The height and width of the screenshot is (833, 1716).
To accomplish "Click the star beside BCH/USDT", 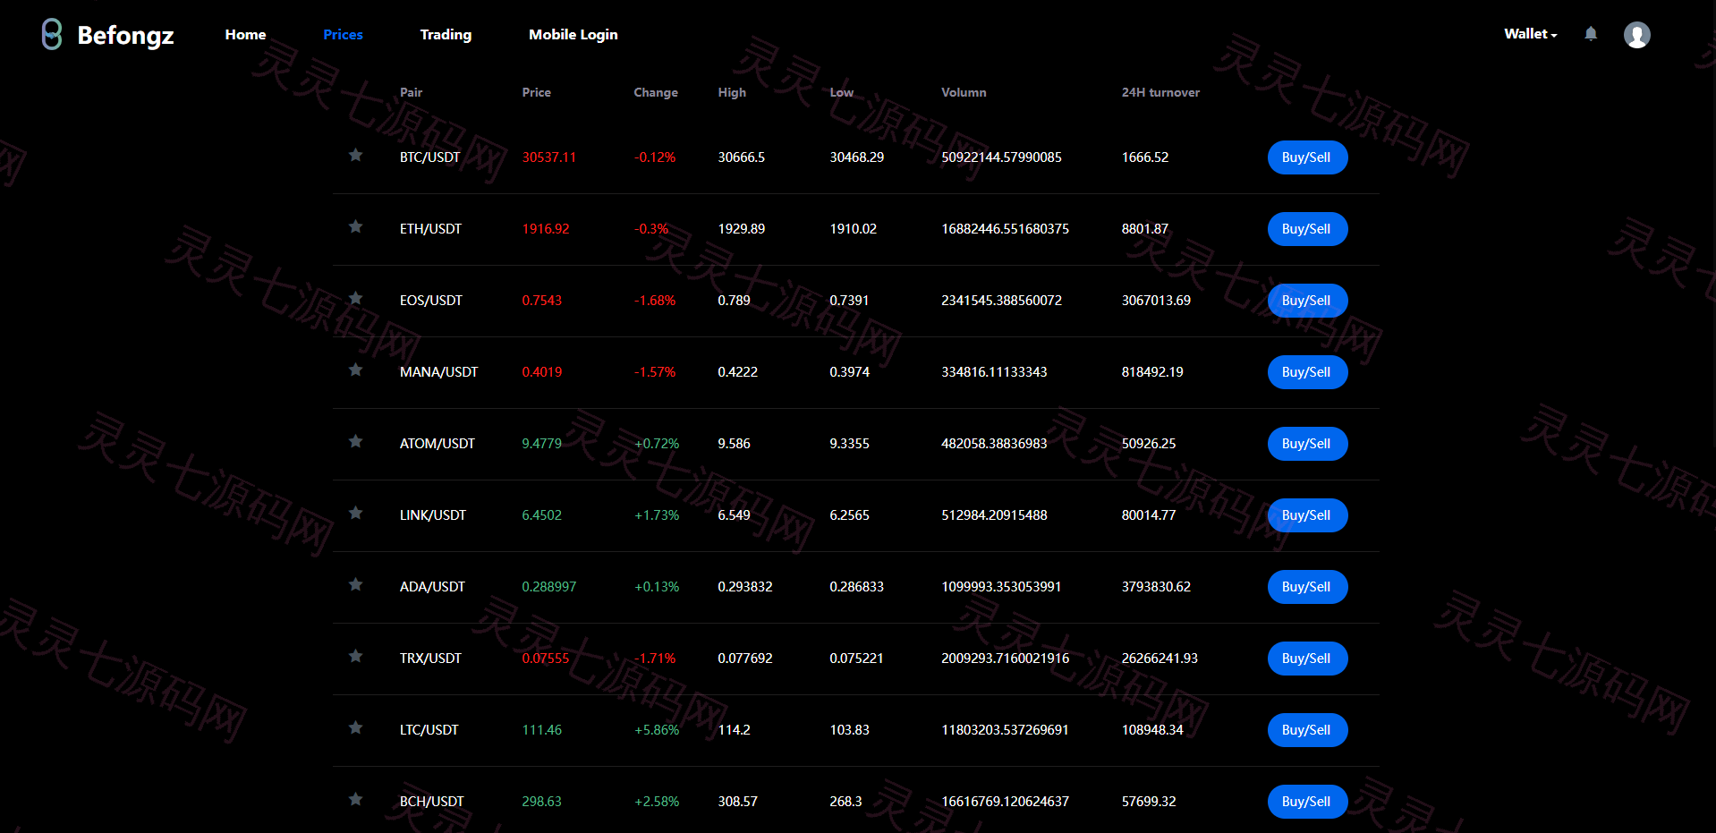I will pos(355,800).
